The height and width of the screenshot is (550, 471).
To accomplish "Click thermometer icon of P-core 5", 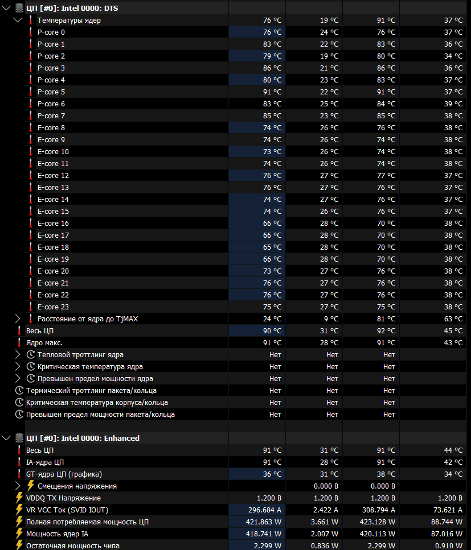I will pos(31,92).
